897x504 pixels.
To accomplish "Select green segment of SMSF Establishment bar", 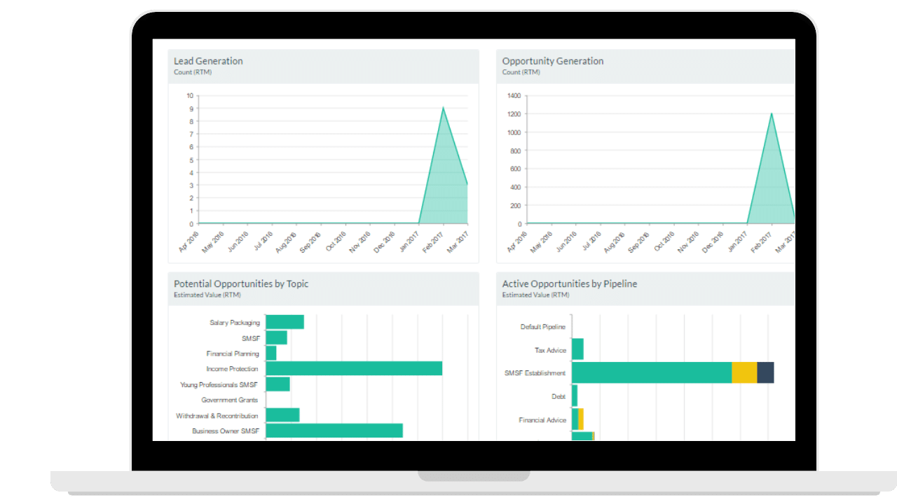I will 652,372.
